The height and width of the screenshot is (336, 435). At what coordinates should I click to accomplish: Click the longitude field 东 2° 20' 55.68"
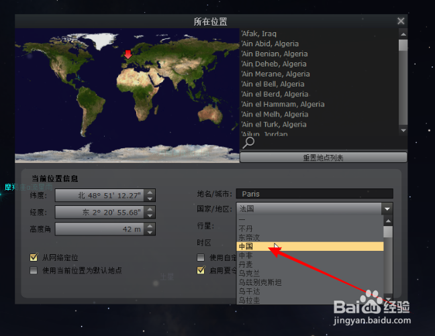pos(100,213)
